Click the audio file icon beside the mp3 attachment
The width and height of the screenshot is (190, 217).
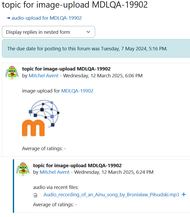[36, 195]
